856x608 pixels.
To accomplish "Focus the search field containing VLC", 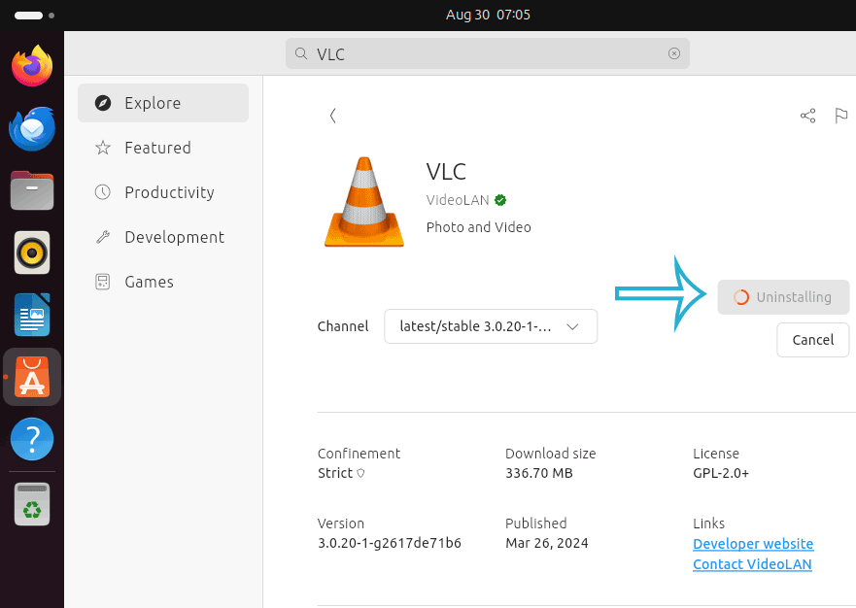I will 488,53.
